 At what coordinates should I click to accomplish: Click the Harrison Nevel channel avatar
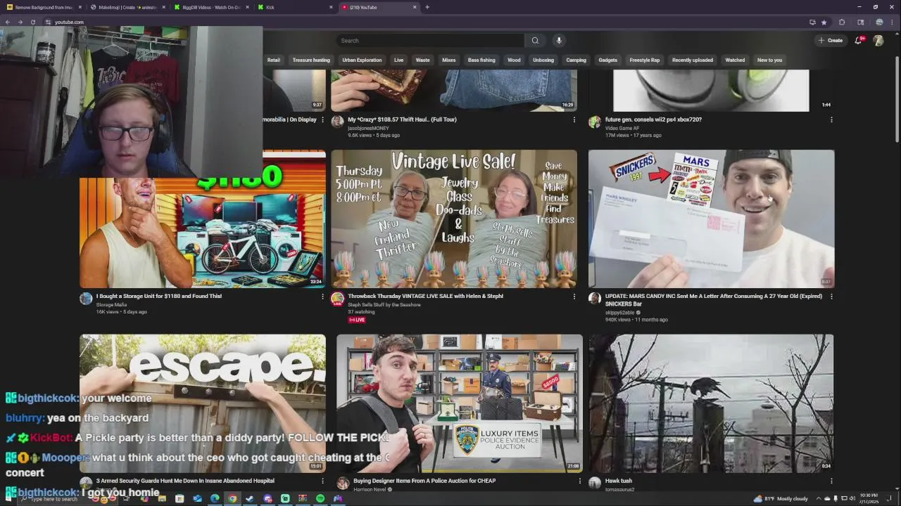pyautogui.click(x=343, y=483)
